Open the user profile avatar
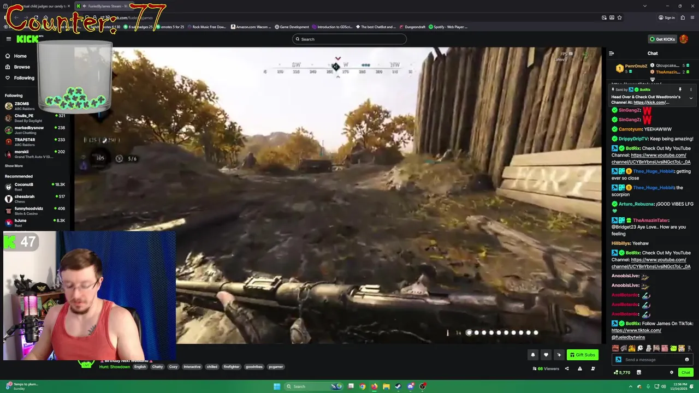The height and width of the screenshot is (393, 699). point(684,39)
